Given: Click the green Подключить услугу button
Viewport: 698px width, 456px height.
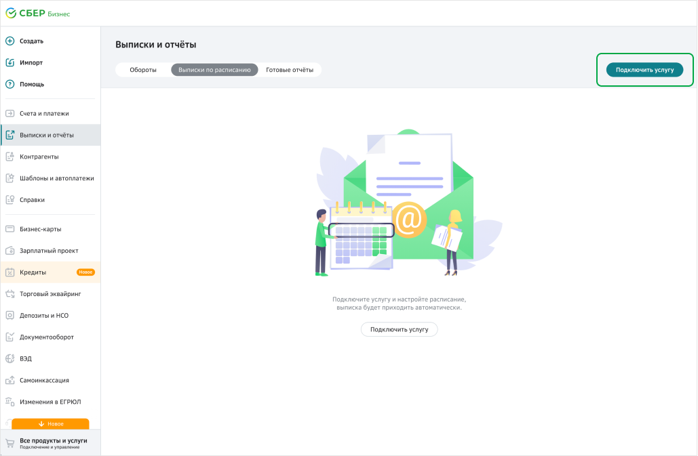Looking at the screenshot, I should tap(644, 70).
